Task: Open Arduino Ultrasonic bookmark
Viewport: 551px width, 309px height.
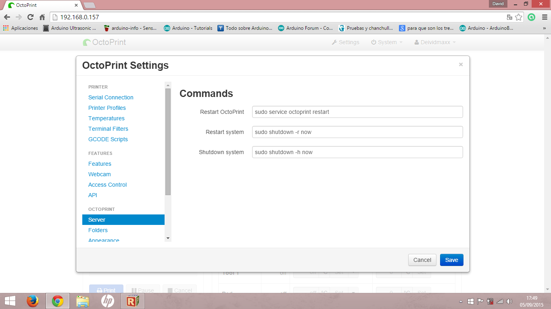Action: point(70,28)
